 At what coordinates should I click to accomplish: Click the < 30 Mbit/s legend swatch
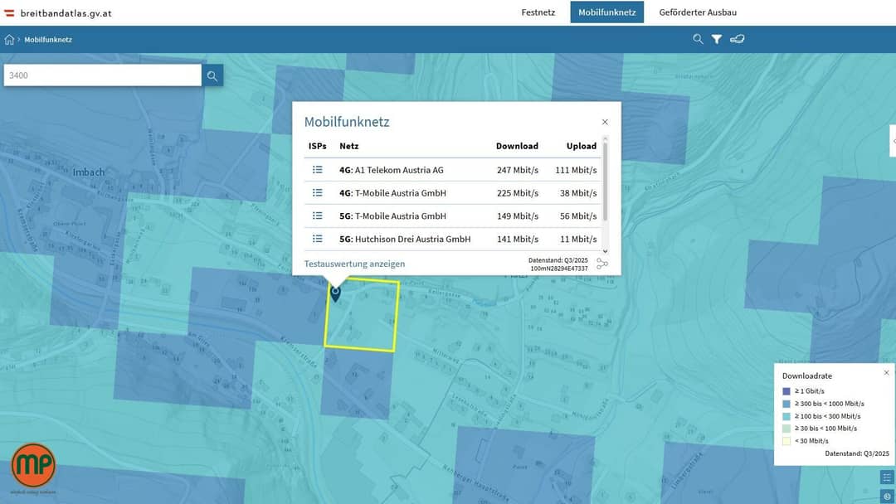pos(786,441)
